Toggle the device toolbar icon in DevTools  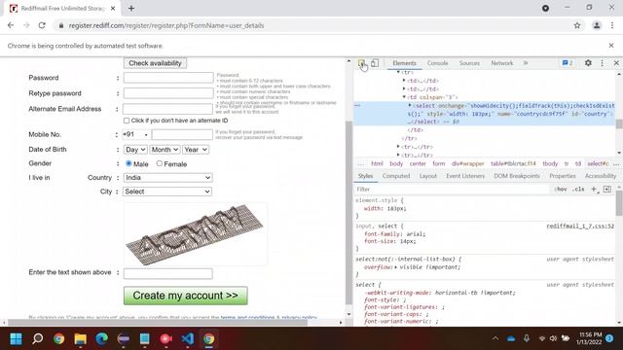[x=375, y=63]
